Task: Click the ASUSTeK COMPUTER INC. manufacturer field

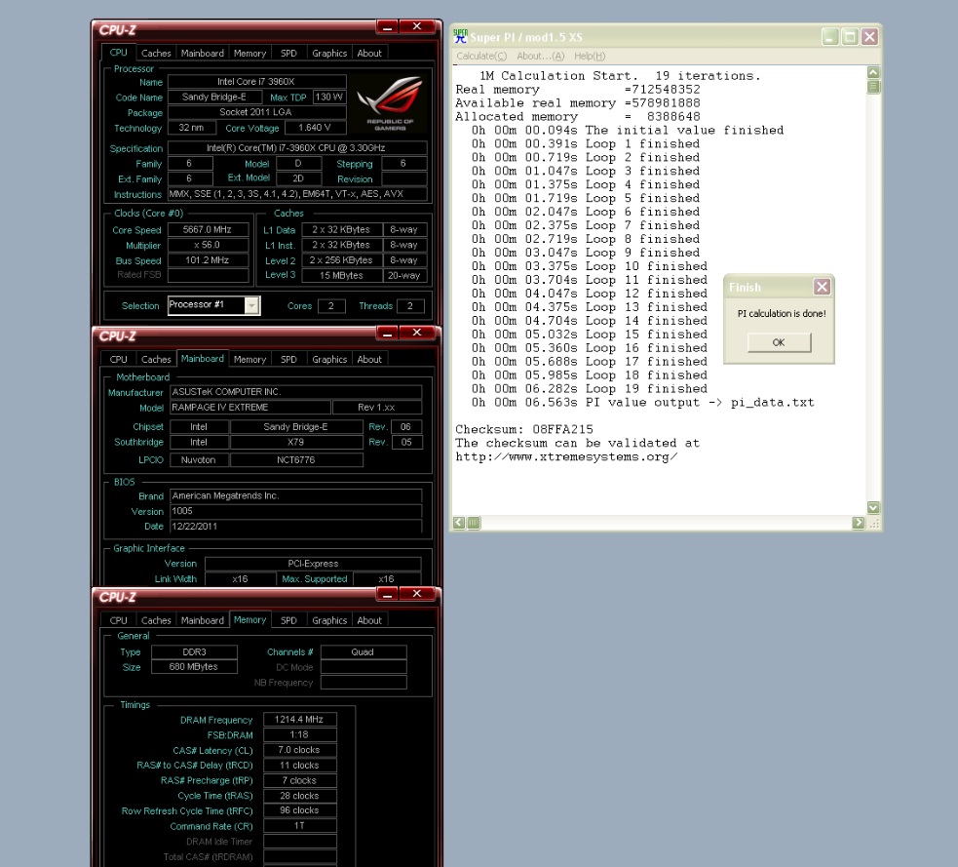Action: pos(295,392)
